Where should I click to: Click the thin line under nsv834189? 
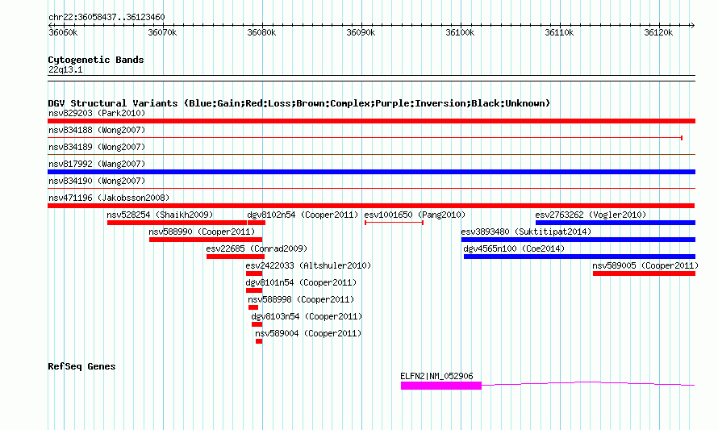click(371, 155)
